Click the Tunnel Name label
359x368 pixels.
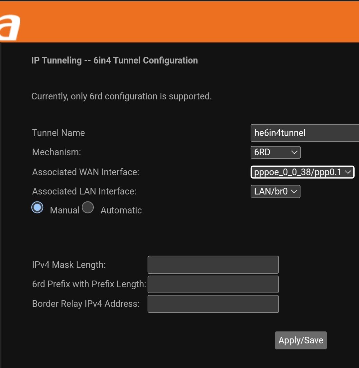[59, 133]
